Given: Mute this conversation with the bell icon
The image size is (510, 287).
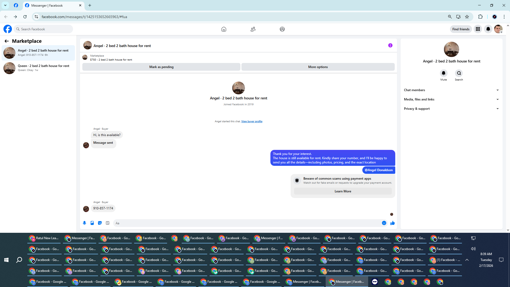Looking at the screenshot, I should pos(444,73).
